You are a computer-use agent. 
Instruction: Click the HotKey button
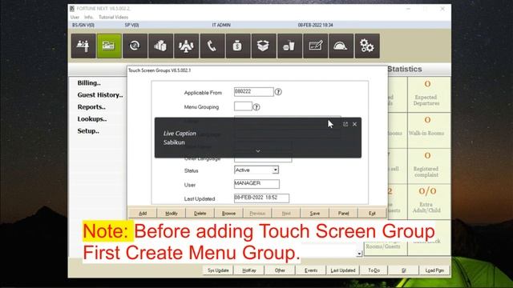coord(249,270)
